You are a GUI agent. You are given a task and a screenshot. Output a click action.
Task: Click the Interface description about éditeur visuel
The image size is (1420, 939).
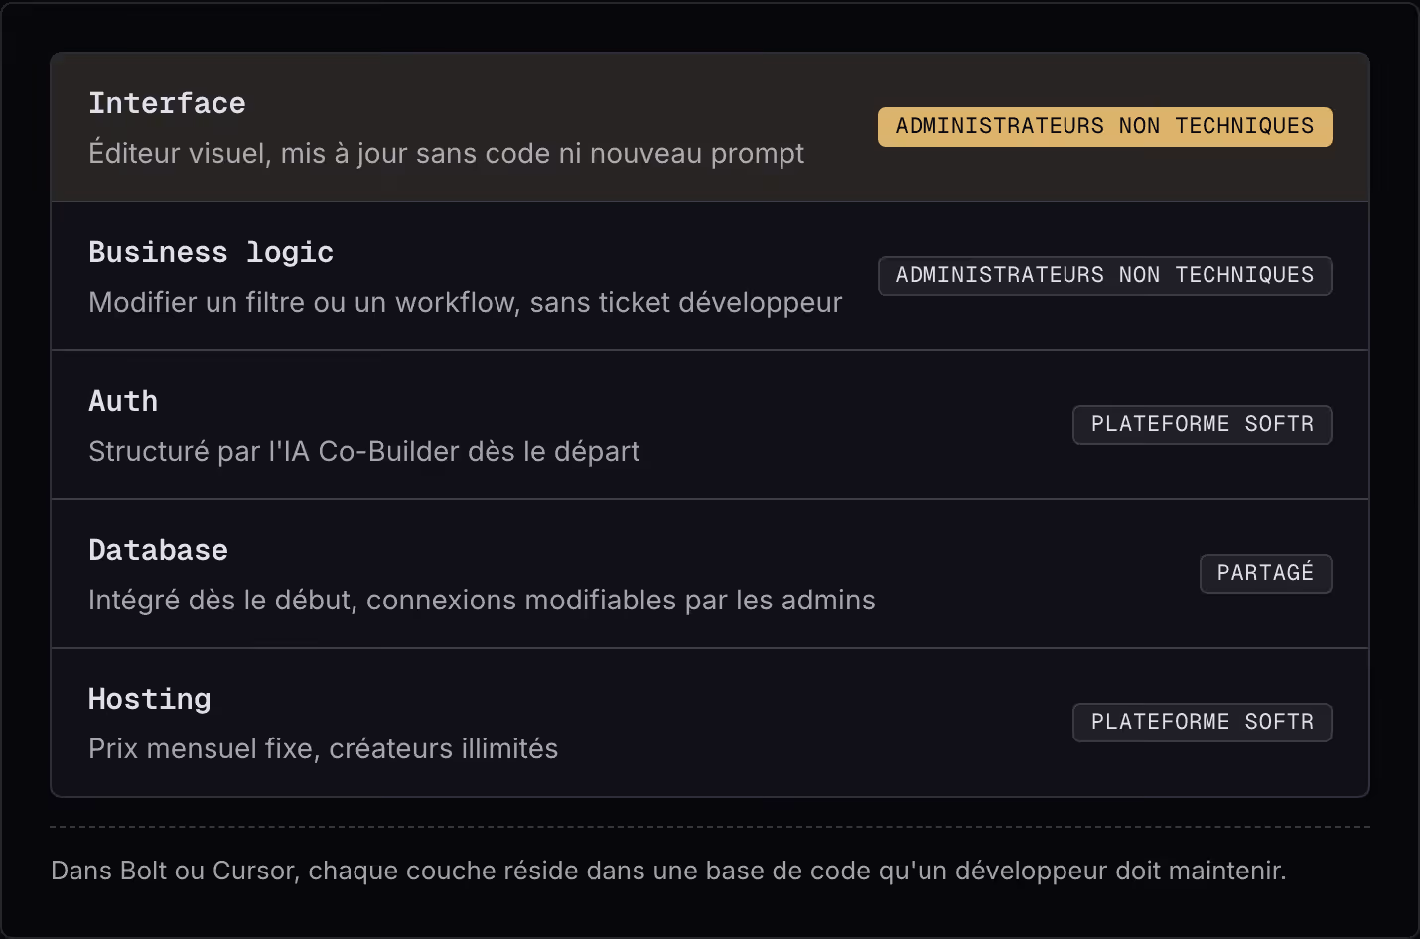pos(446,154)
